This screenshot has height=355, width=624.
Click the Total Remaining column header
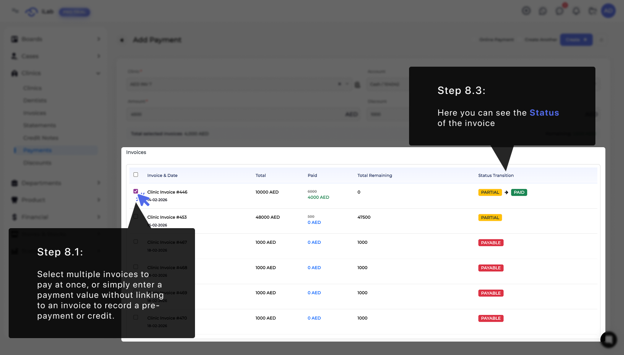375,176
